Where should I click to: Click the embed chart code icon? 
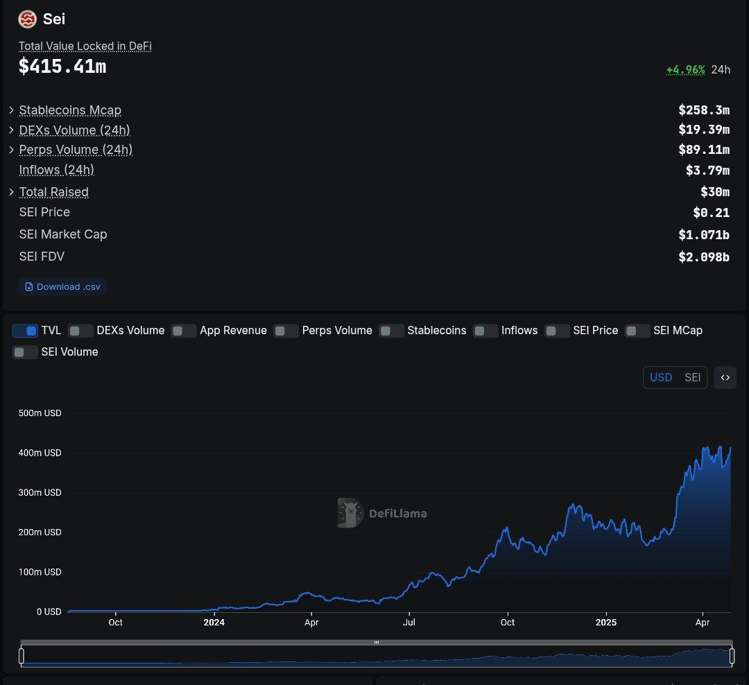click(x=725, y=377)
